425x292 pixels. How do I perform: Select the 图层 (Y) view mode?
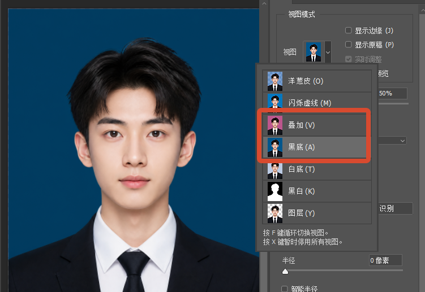(x=317, y=213)
